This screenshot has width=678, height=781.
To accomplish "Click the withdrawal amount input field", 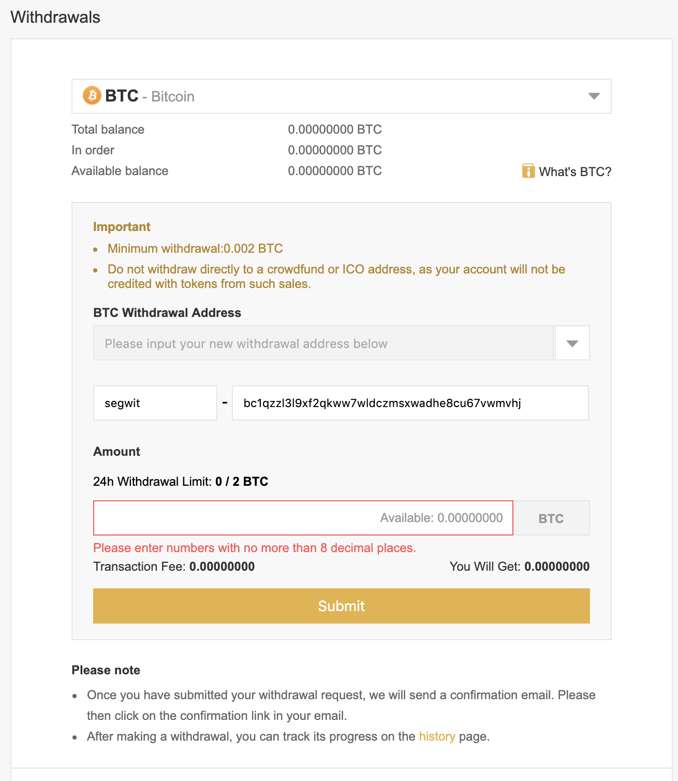I will pos(303,518).
